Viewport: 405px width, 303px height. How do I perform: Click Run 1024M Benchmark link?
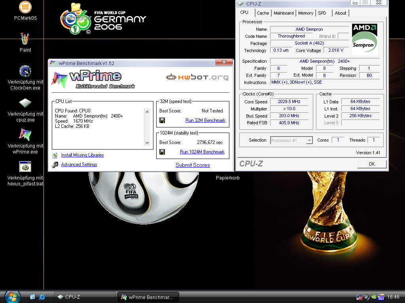[202, 152]
